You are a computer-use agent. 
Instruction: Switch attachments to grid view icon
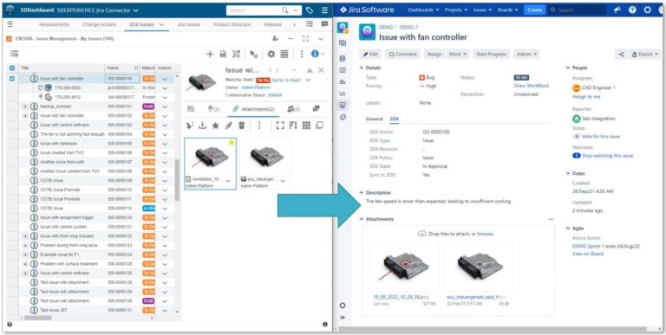[306, 126]
